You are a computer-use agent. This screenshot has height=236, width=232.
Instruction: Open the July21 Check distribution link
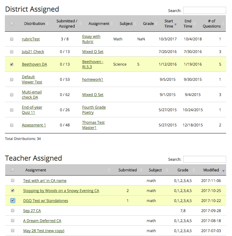pyautogui.click(x=33, y=52)
